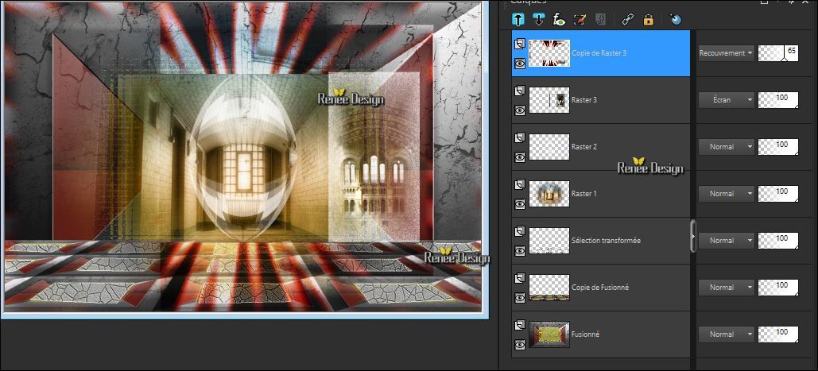The height and width of the screenshot is (371, 818).
Task: Open the Écran blend mode dropdown
Action: (x=727, y=99)
